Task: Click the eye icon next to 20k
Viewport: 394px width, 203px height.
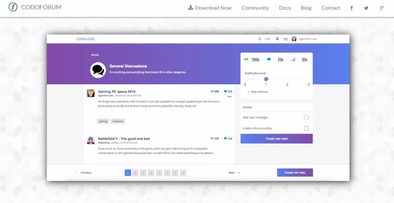Action: 212,138
